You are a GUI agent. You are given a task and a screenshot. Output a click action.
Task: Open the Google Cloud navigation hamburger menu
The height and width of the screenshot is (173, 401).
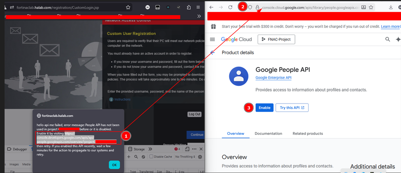(x=212, y=39)
